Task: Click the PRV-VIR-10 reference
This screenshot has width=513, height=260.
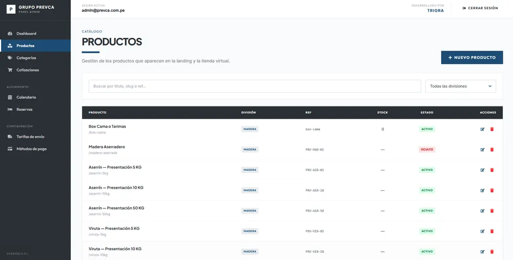Action: [315, 251]
